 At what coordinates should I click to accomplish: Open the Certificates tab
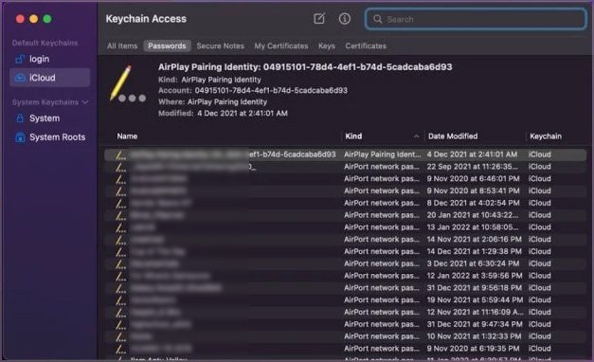[366, 45]
